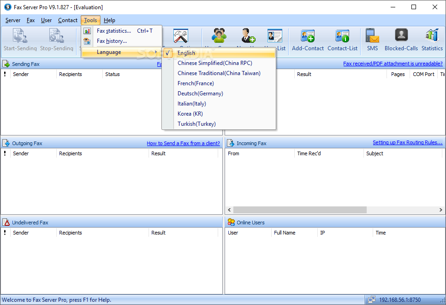This screenshot has width=446, height=305.
Task: Open the Contact menu
Action: (x=68, y=20)
